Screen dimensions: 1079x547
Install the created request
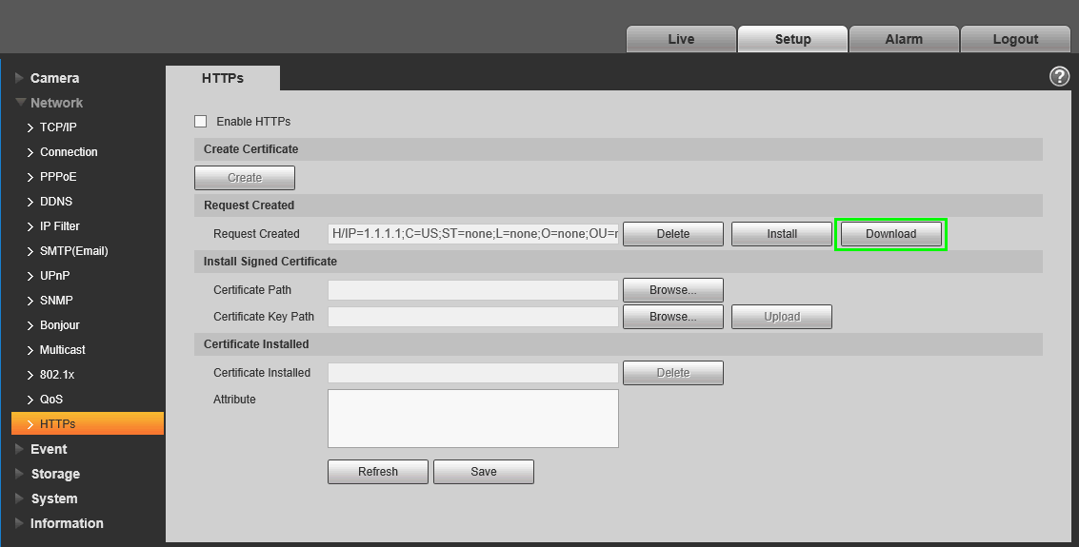point(782,234)
